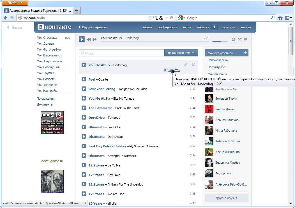Open Мои альбомы section
The width and height of the screenshot is (295, 208).
click(217, 74)
